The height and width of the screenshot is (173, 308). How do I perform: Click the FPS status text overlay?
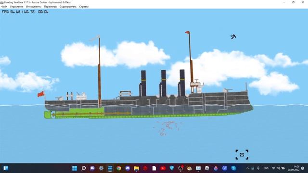(x=25, y=12)
